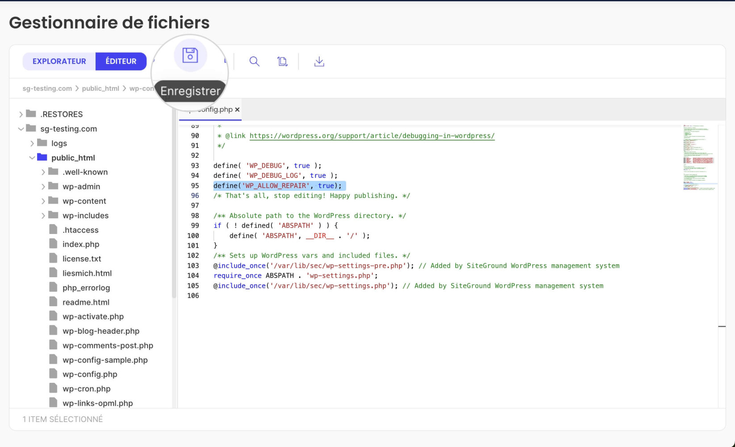This screenshot has width=735, height=447.
Task: Click the wp-admin folder icon
Action: tap(53, 186)
